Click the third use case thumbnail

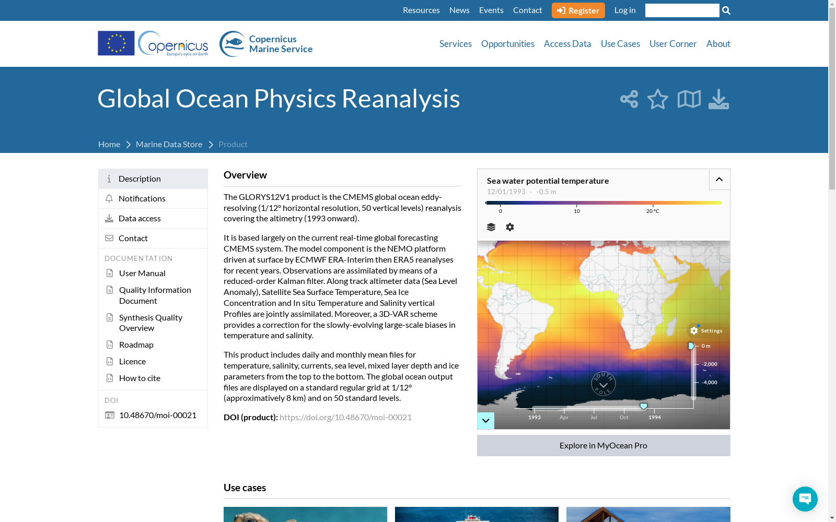coord(648,514)
